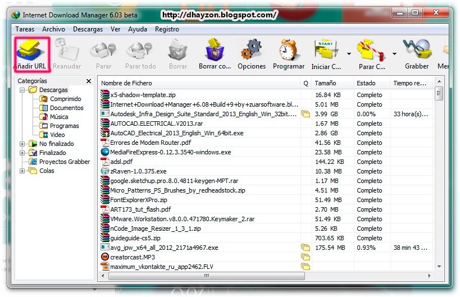Image resolution: width=460 pixels, height=297 pixels.
Task: Click the vertical scrollbar down arrow
Action: (439, 267)
